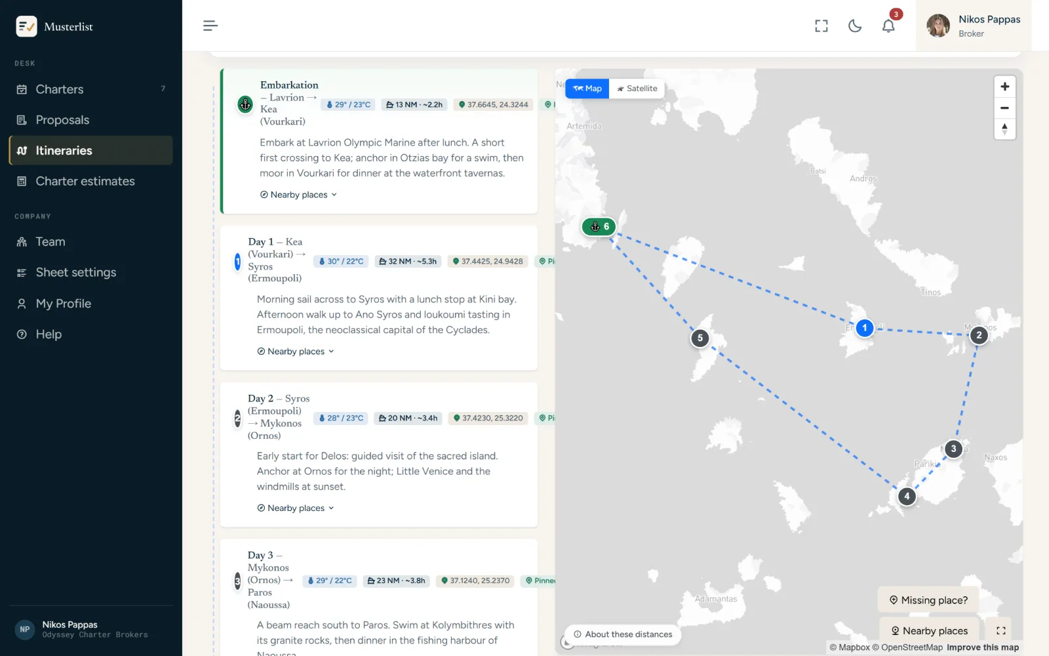Select map marker 3 near Paros

click(953, 449)
